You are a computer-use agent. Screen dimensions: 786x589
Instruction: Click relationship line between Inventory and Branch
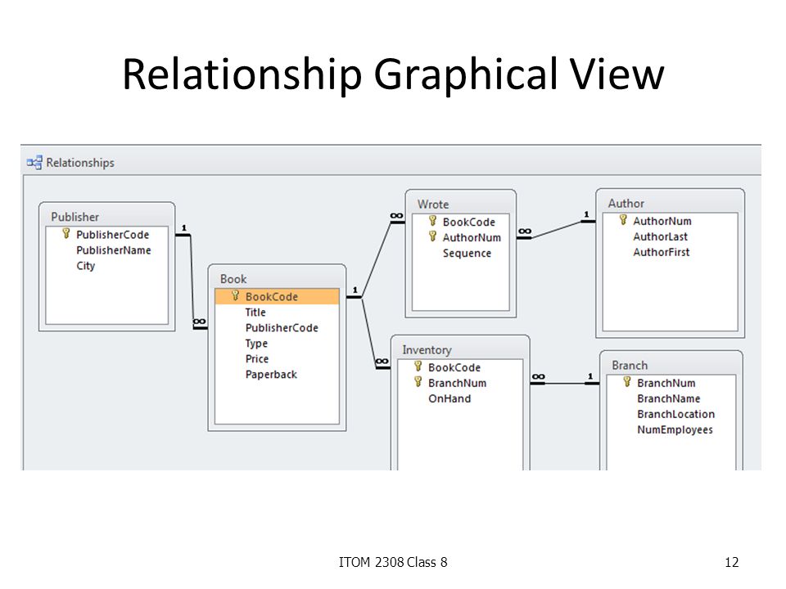click(x=564, y=384)
